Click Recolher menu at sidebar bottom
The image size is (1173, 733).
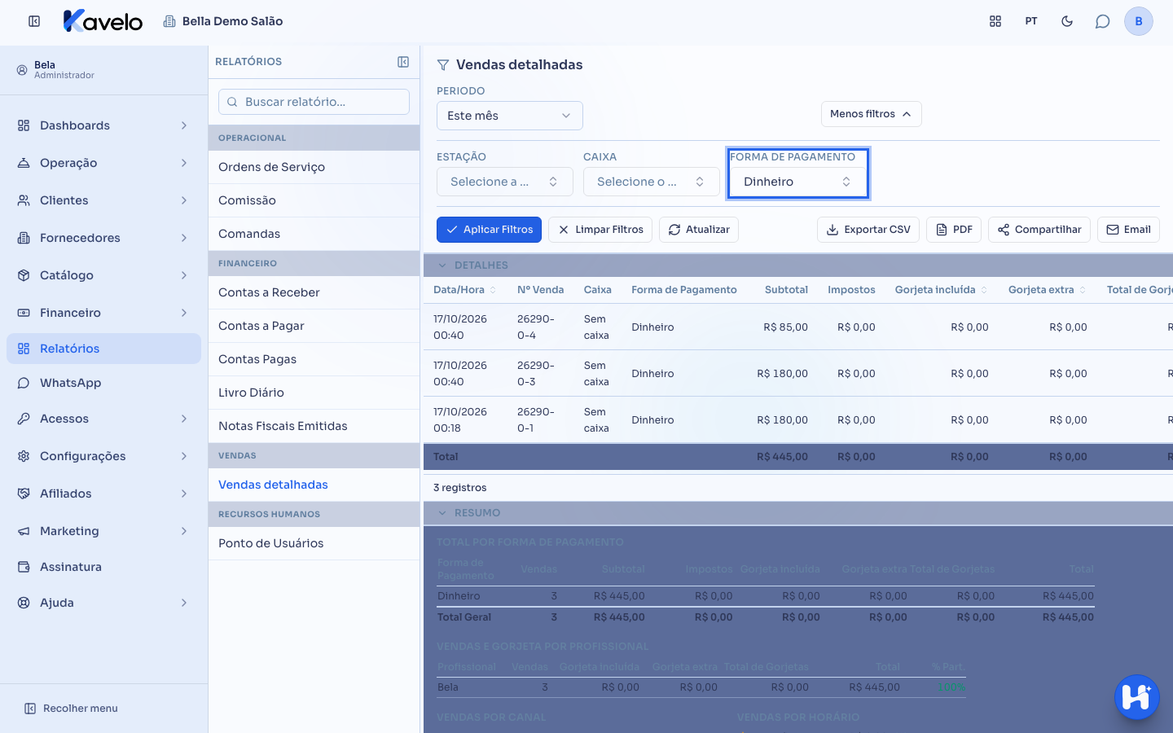(x=71, y=709)
